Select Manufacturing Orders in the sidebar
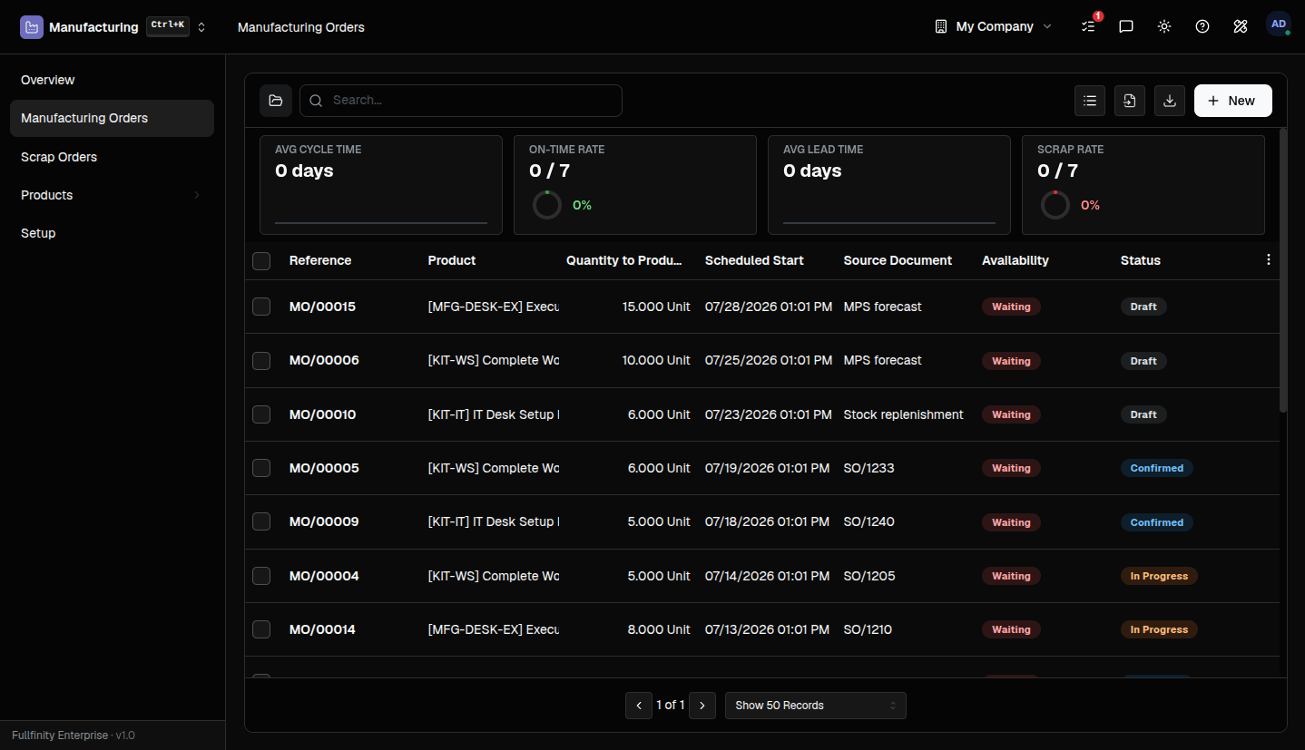Image resolution: width=1305 pixels, height=750 pixels. (112, 118)
